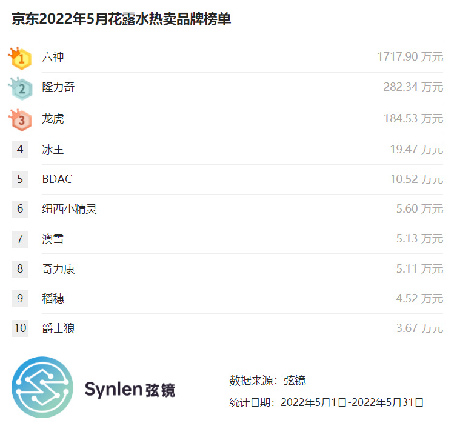The height and width of the screenshot is (426, 457).
Task: Select the 隆力奇 brand name
Action: [59, 88]
